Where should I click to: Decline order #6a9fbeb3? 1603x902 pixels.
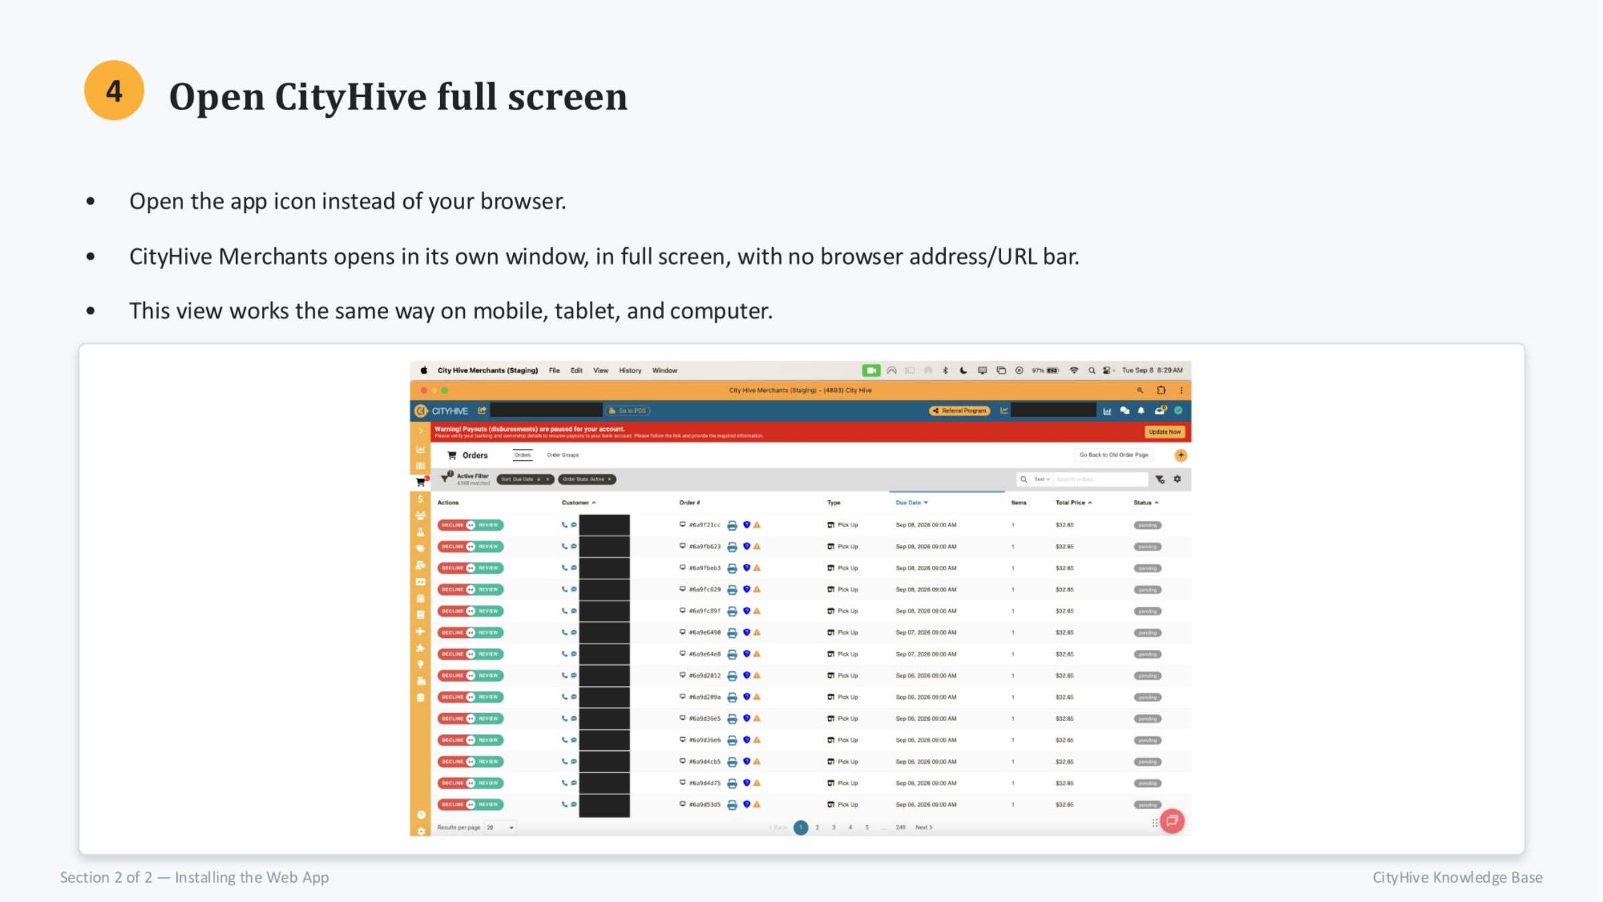point(452,568)
